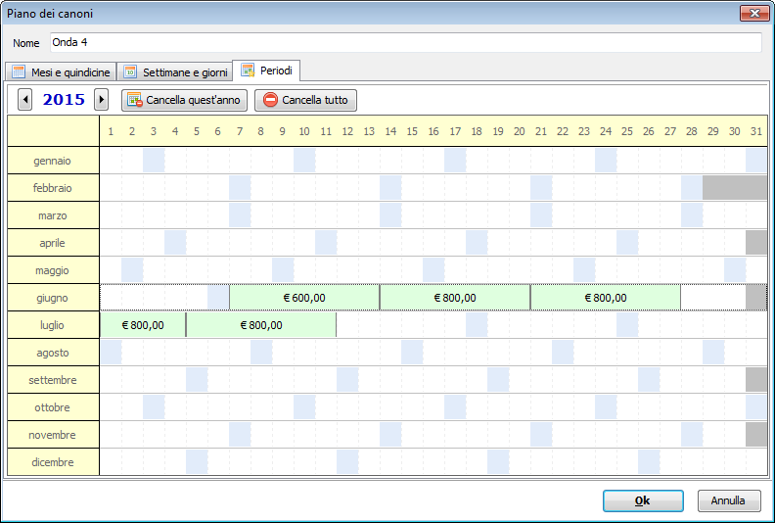Go to previous year arrow
The image size is (775, 523).
tap(25, 100)
